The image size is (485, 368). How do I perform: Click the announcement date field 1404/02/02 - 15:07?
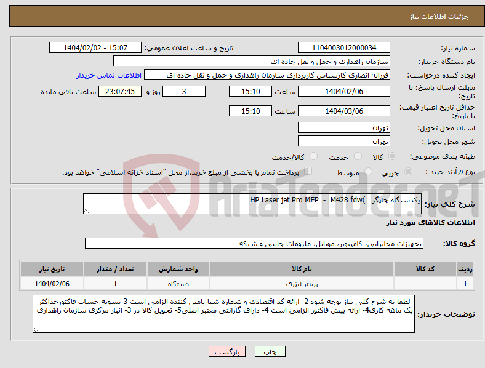[x=95, y=47]
